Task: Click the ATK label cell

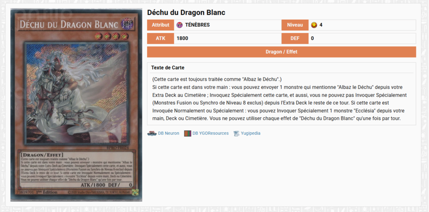Action: [x=160, y=38]
